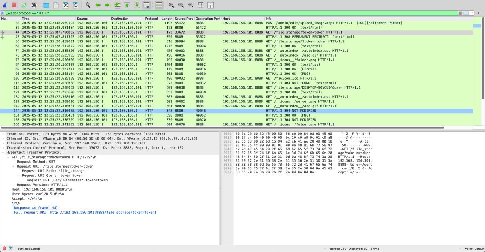Select packet 89 200 OK (GIF89a) row
This screenshot has height=252, width=485.
pos(236,69)
